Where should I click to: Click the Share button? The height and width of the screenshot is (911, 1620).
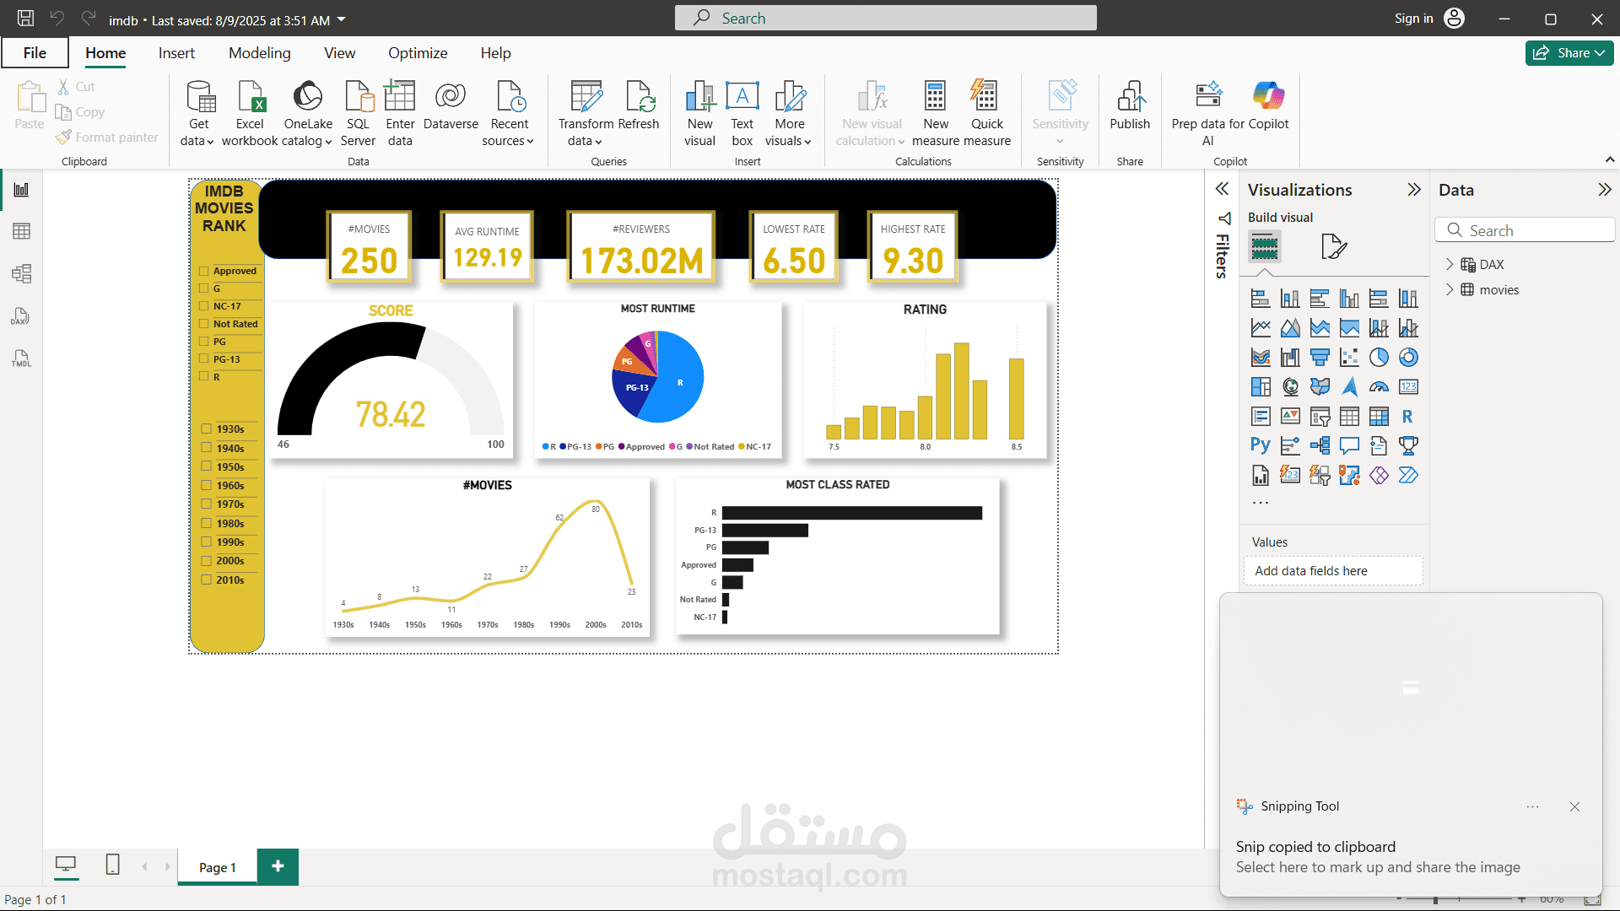pos(1569,52)
